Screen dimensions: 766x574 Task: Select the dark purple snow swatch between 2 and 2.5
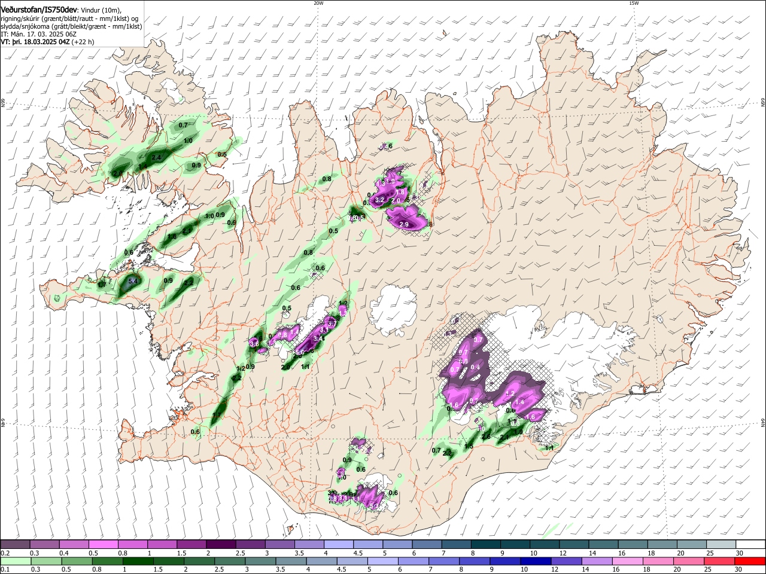tap(220, 544)
